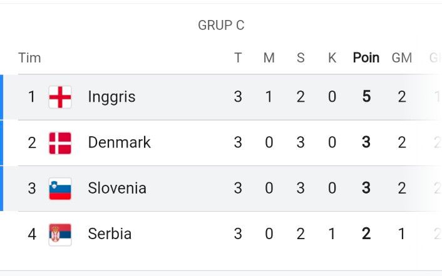Click the Denmark flag icon
Viewport: 442px width, 276px height.
(60, 143)
